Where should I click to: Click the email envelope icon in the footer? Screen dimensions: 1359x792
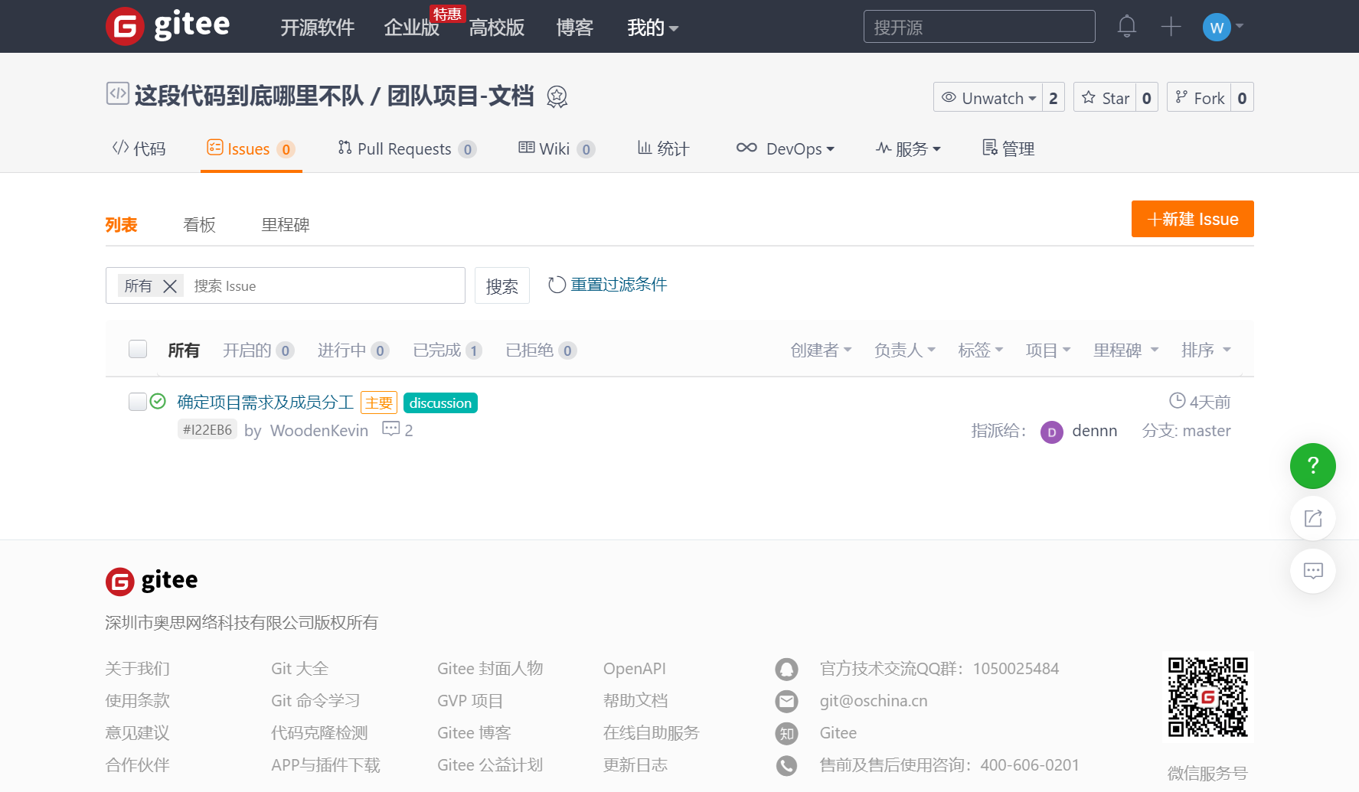click(x=786, y=701)
